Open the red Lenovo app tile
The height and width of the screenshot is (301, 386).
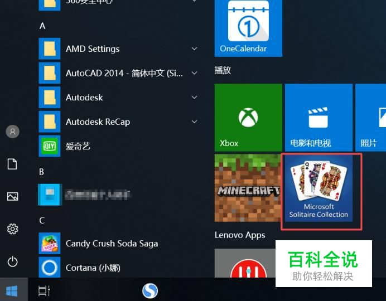point(245,263)
